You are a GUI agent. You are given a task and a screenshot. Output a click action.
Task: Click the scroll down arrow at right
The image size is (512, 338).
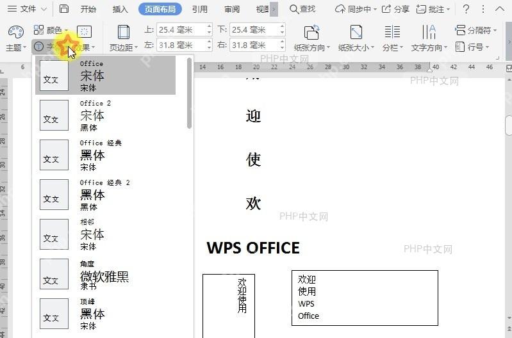pyautogui.click(x=509, y=318)
